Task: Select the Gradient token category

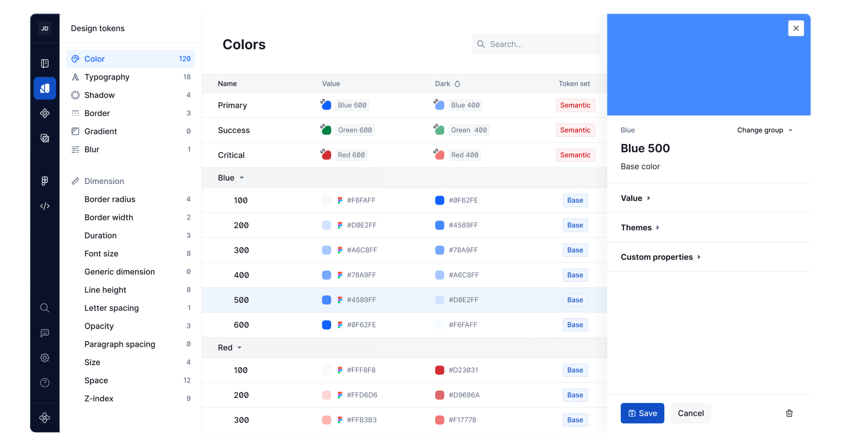Action: click(x=131, y=131)
